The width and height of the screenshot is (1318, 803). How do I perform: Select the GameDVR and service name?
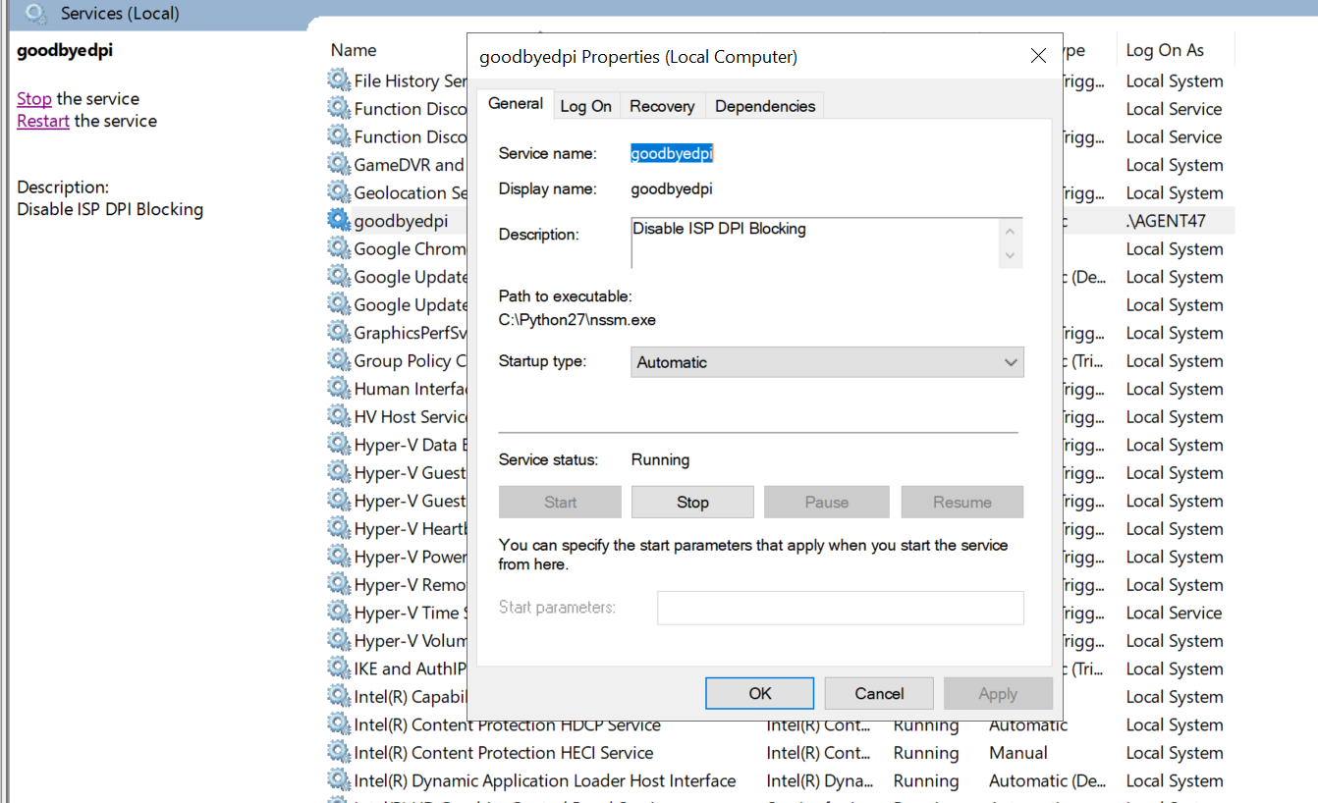click(x=409, y=165)
